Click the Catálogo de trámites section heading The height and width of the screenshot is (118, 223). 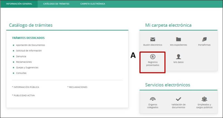[x=31, y=25]
